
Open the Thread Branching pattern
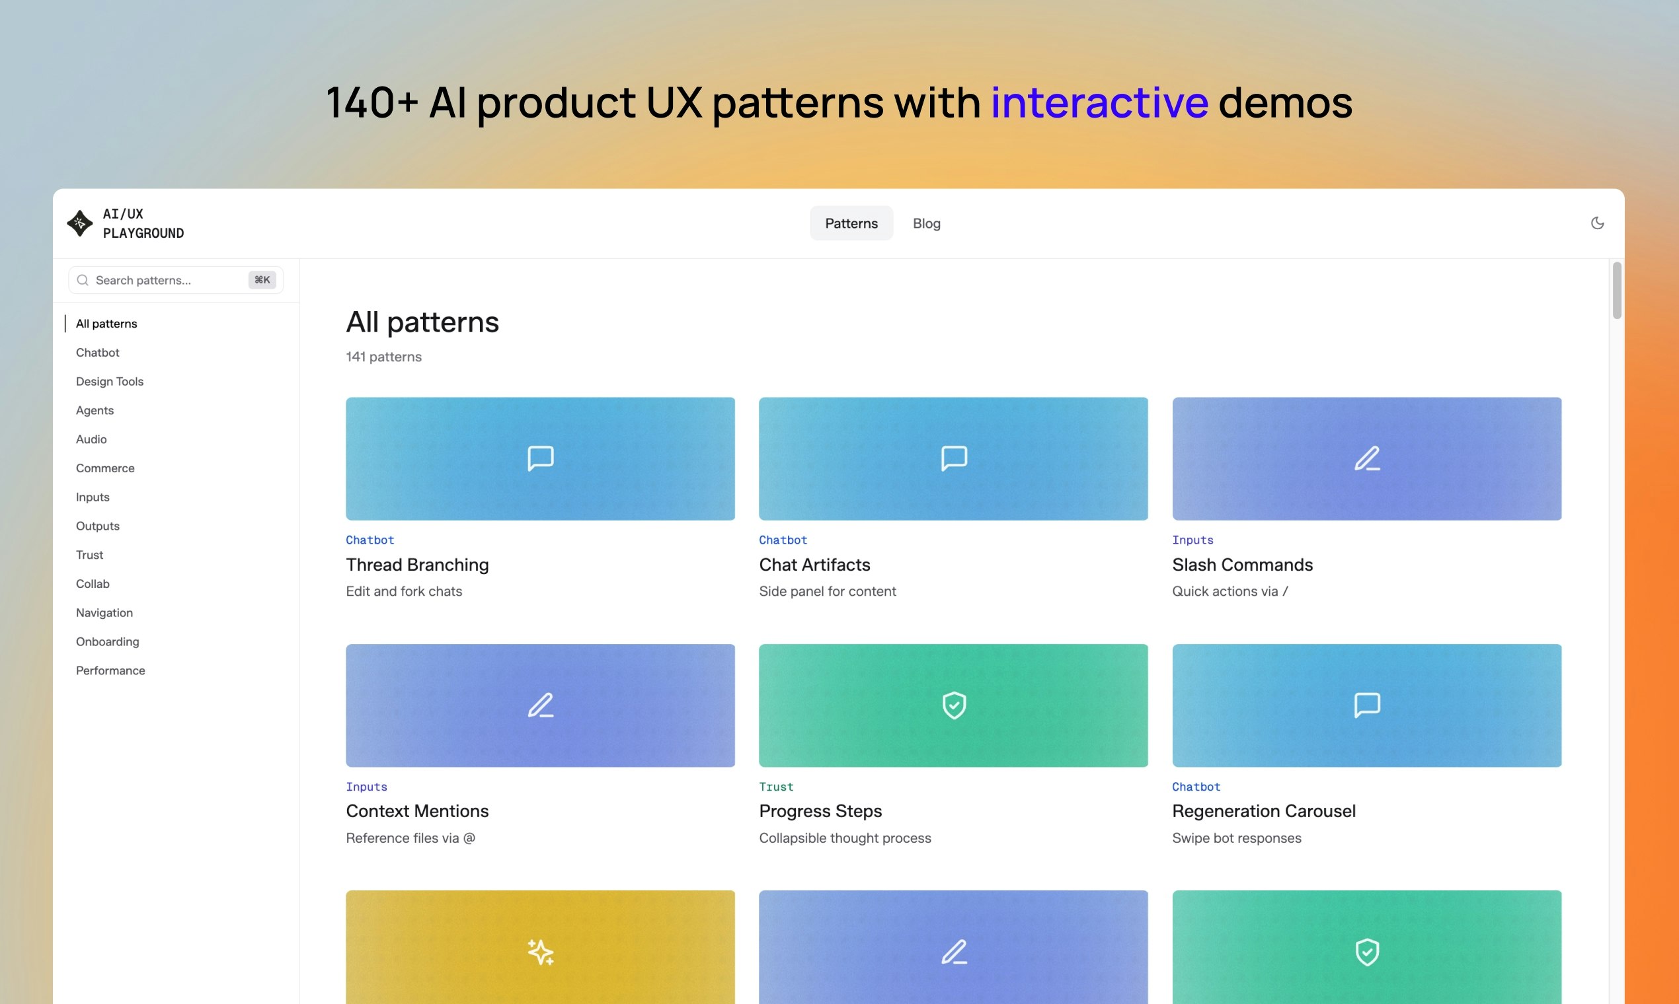click(417, 564)
